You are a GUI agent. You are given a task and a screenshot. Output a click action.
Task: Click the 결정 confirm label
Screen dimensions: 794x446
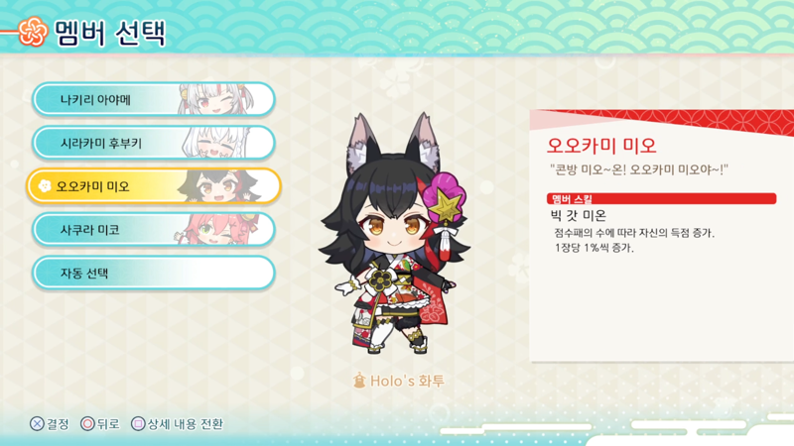[59, 424]
